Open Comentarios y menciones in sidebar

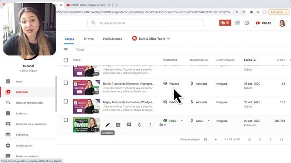(28, 124)
